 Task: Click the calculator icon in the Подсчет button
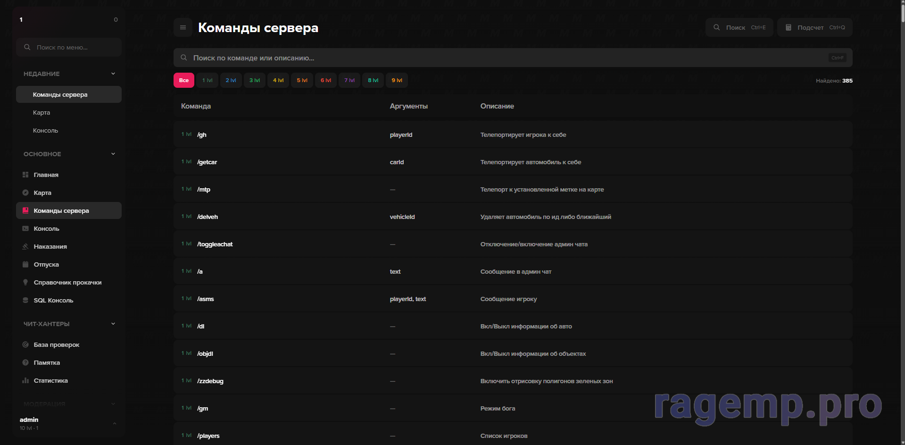[788, 27]
